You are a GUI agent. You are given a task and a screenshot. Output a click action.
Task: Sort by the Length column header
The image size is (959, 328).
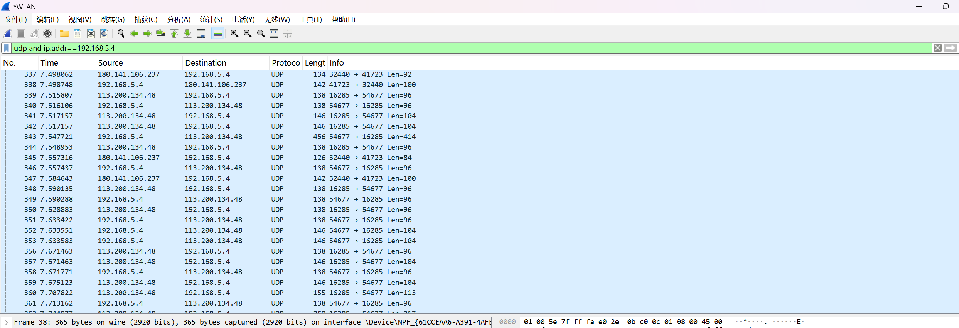[315, 63]
